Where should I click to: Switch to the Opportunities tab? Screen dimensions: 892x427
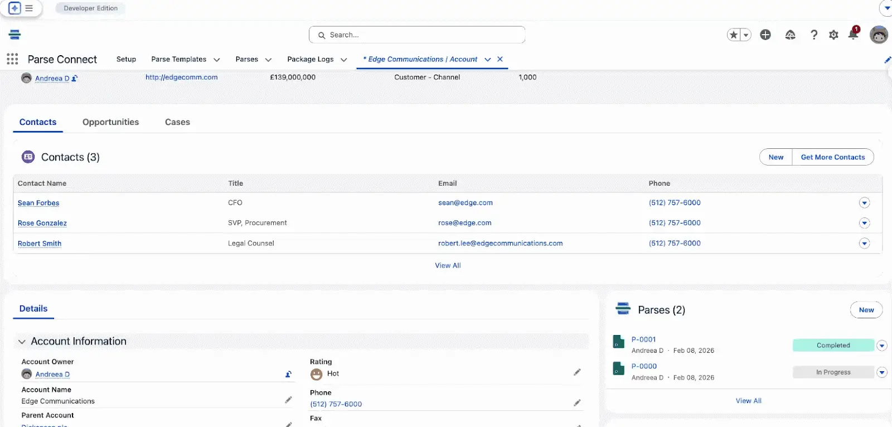[x=110, y=122]
